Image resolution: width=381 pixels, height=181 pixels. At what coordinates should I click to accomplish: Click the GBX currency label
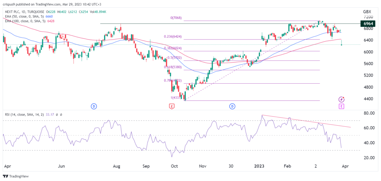tap(366, 12)
